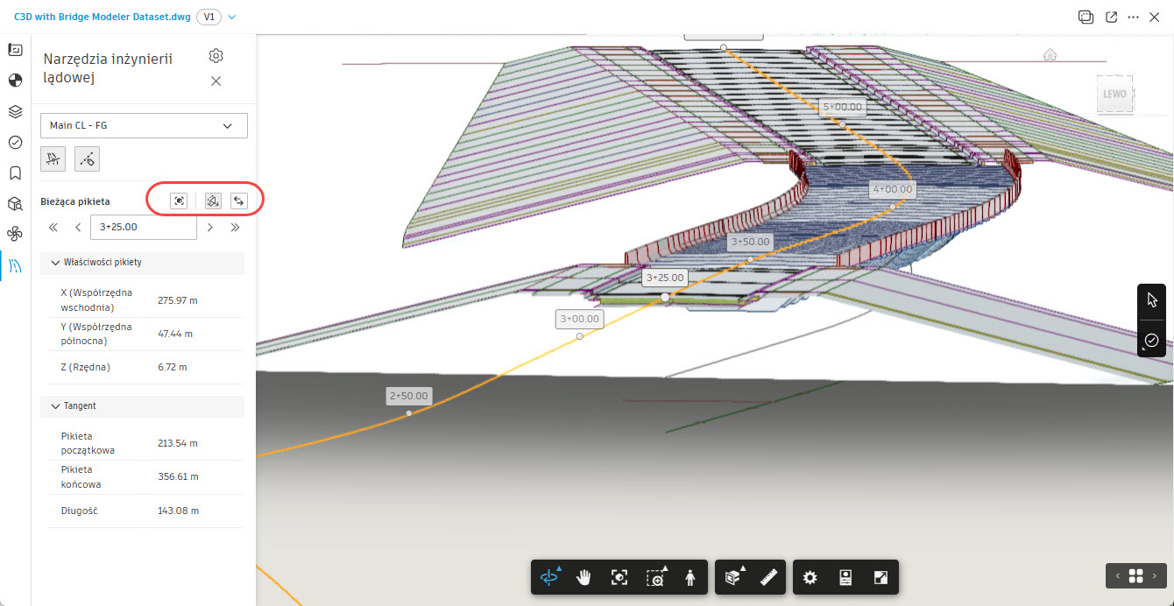Toggle the swap direction button near Bieżąca pikieta
This screenshot has height=606, width=1174.
point(238,201)
